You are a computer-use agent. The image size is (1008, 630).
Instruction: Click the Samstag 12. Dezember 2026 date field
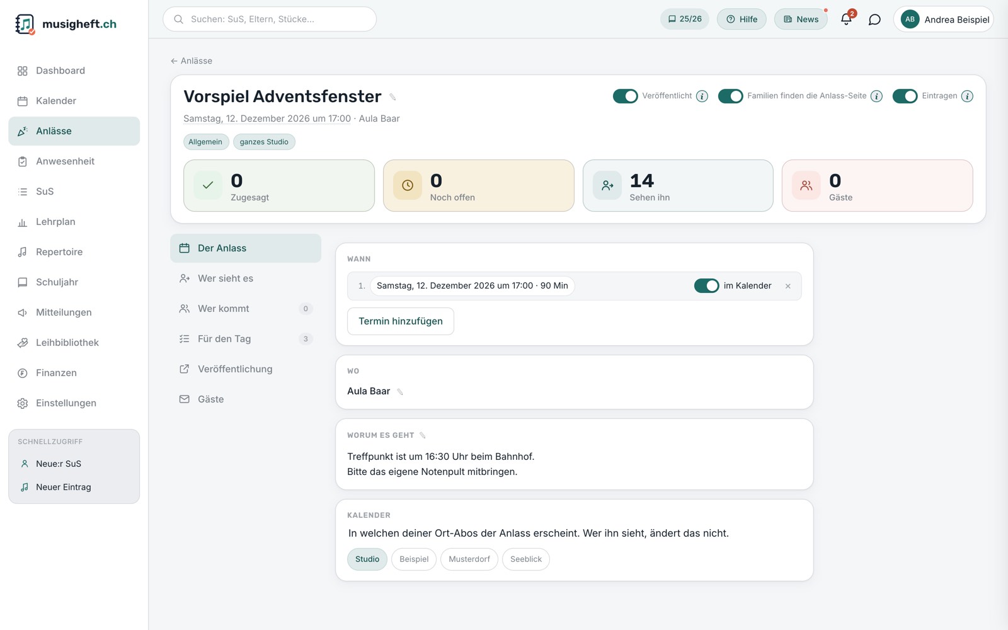tap(472, 286)
